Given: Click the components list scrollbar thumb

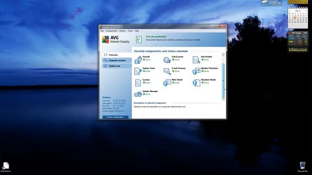Looking at the screenshot, I should point(223,80).
